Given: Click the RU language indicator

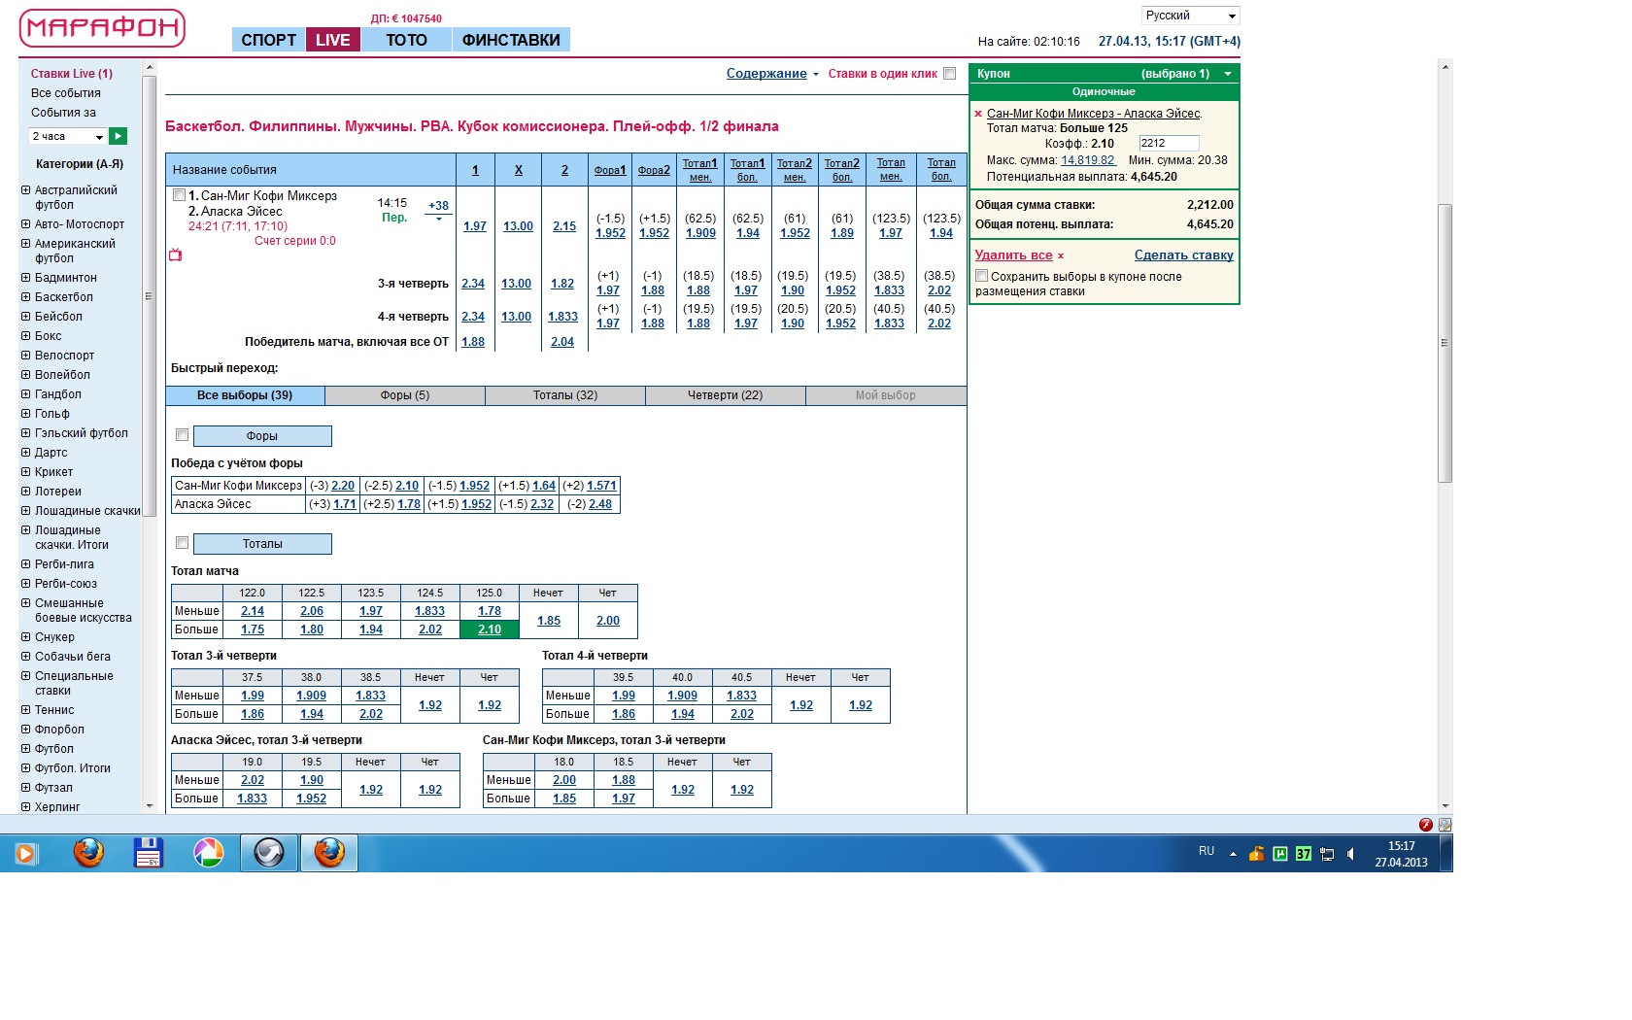Looking at the screenshot, I should click(1207, 851).
